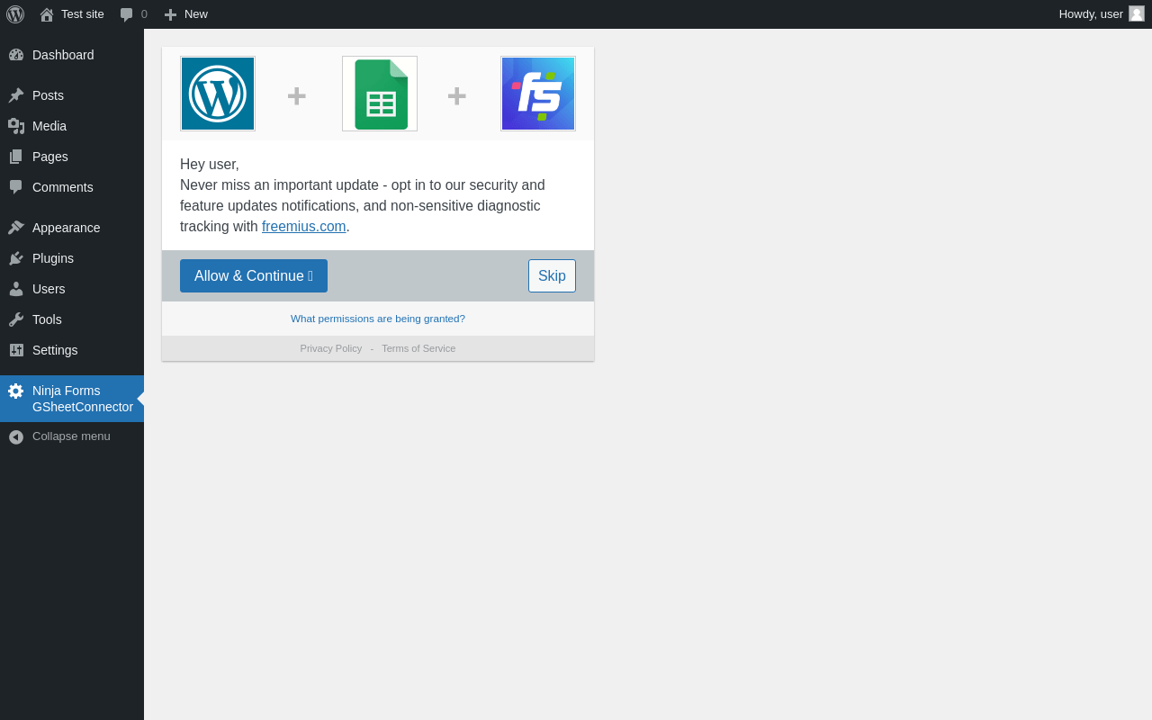
Task: Click the Tools wrench icon
Action: click(16, 319)
